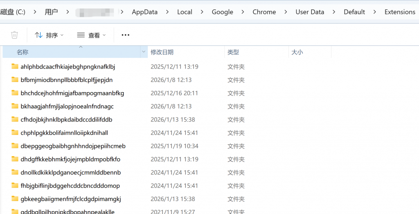Select folder icon of cfhdojbkjhnklbpkdaibdccddilifddb
Viewport: 419px width, 214px height.
(15, 119)
